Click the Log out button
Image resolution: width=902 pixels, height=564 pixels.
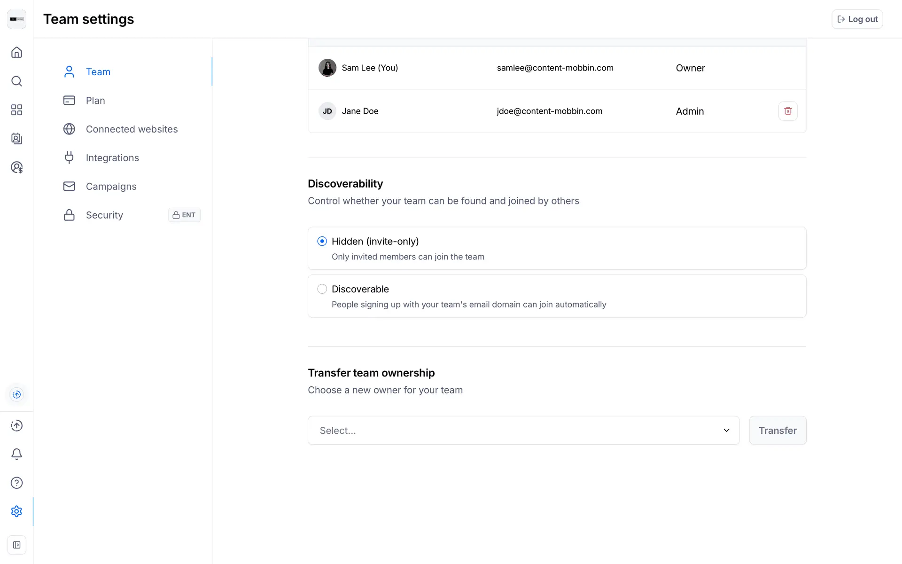tap(857, 19)
